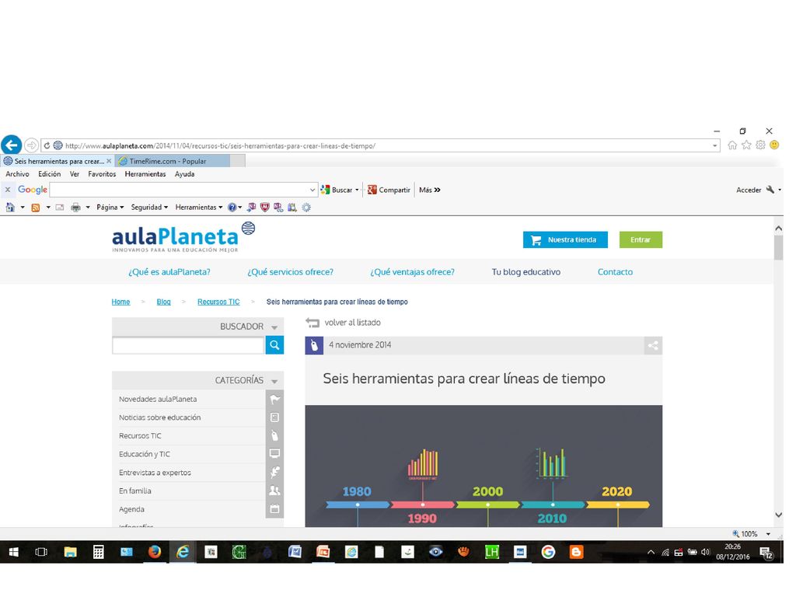The image size is (796, 597).
Task: Click the blue search magnifier button
Action: coord(274,345)
